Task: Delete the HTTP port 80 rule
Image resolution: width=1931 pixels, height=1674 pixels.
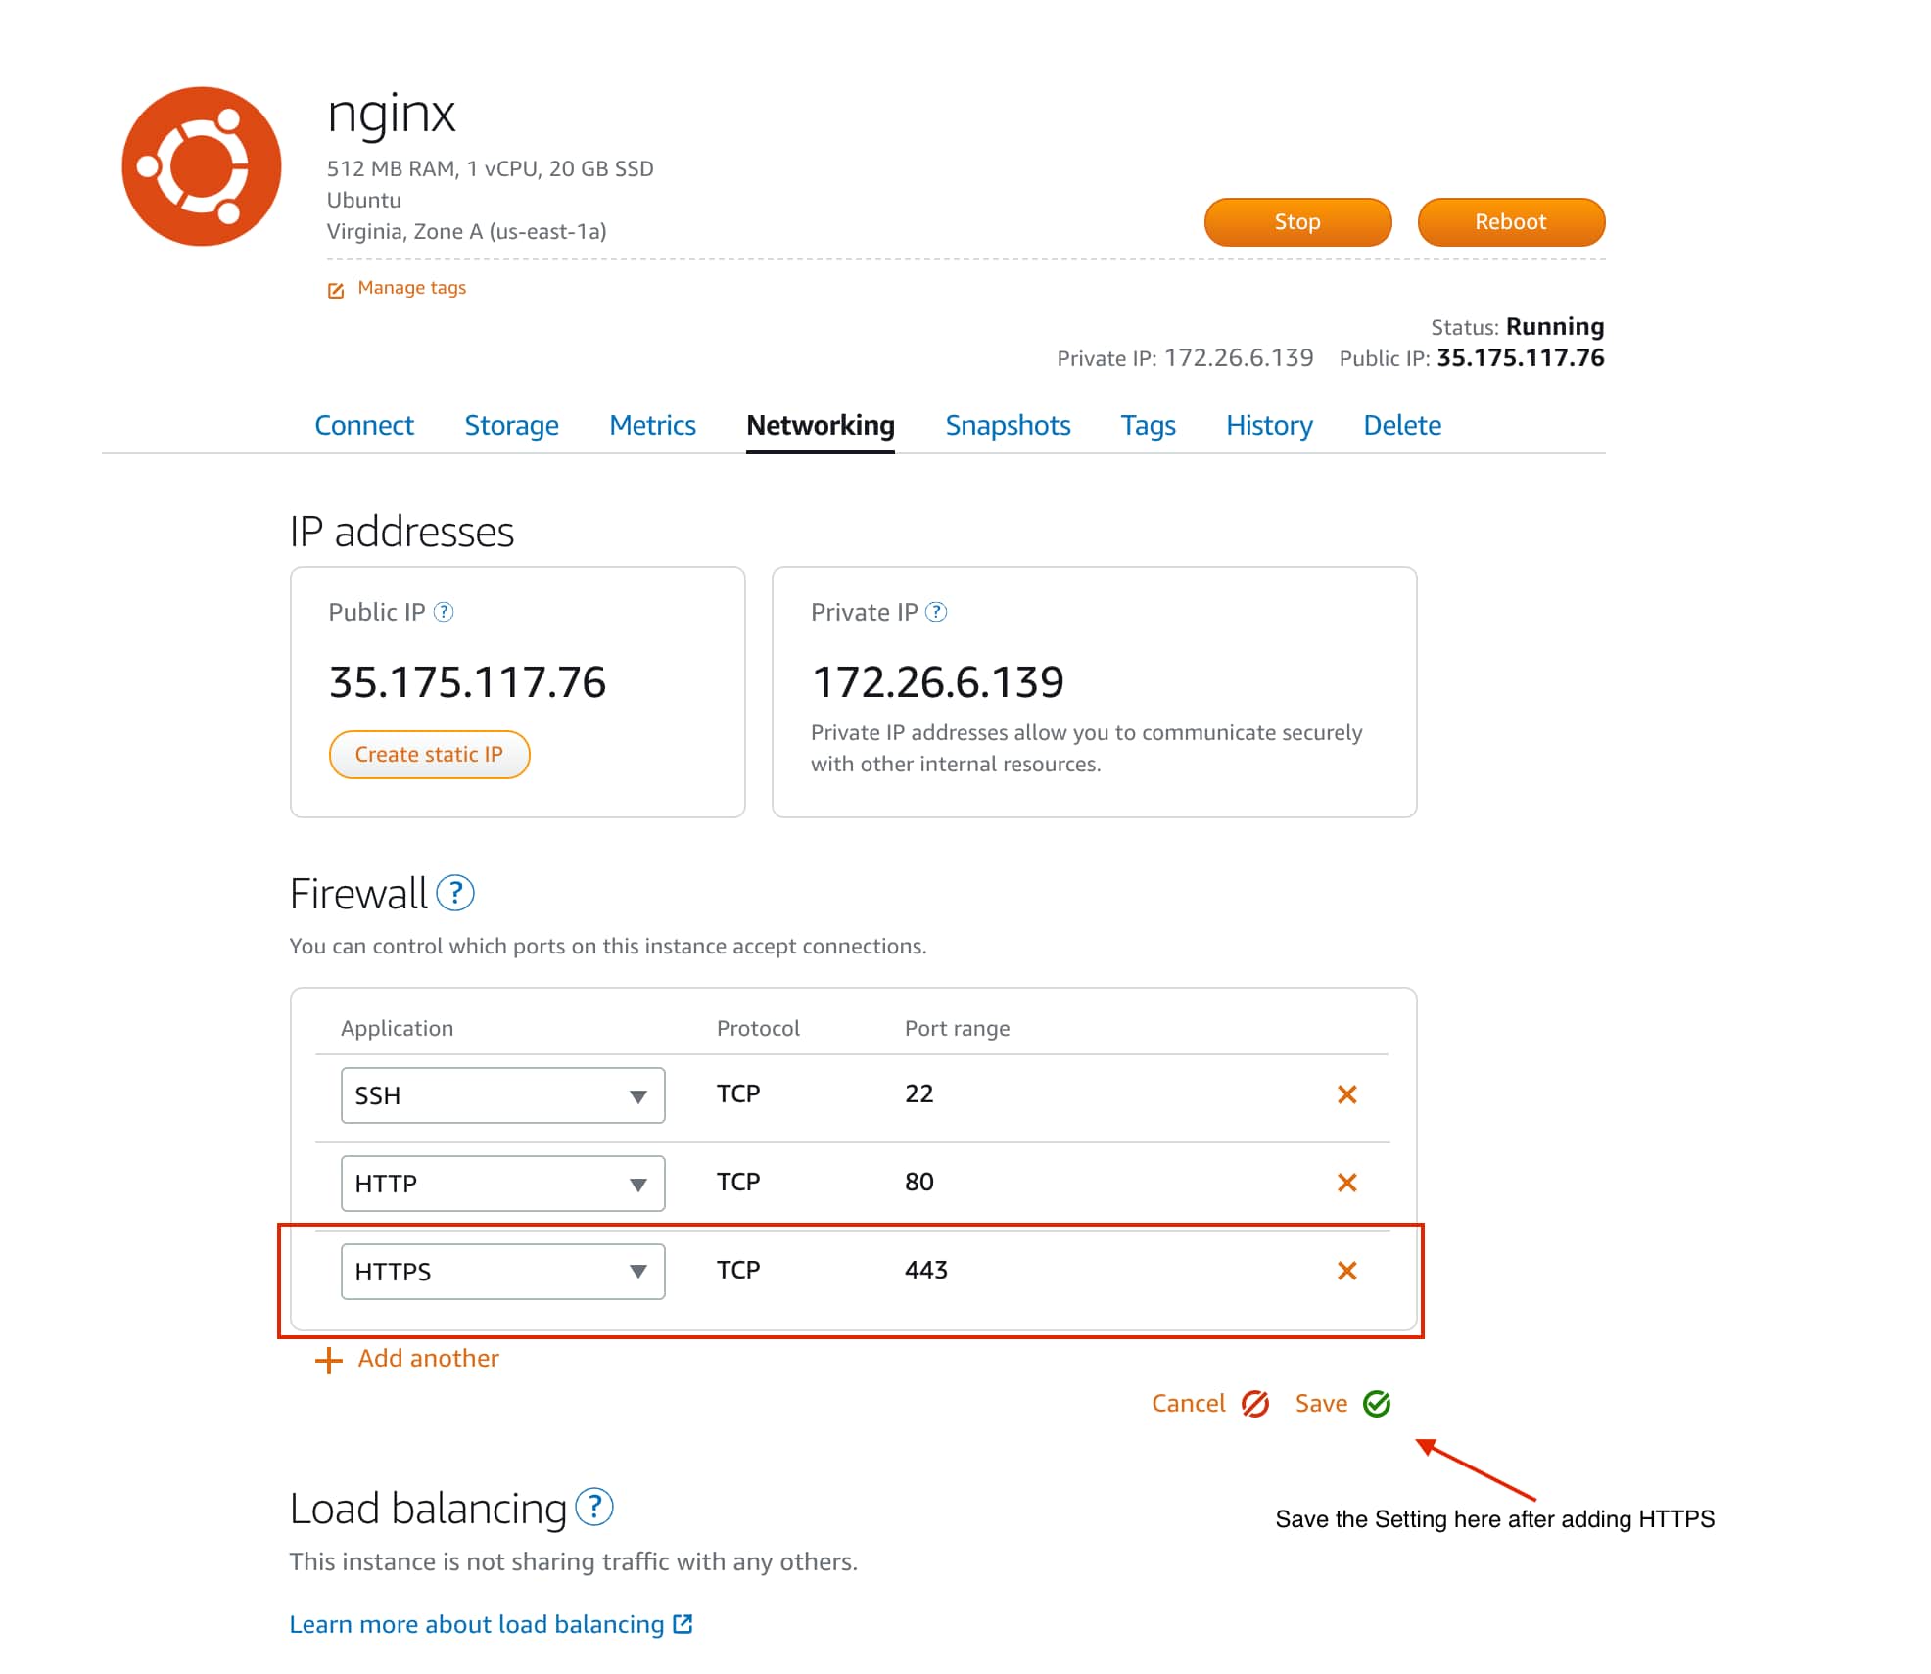Action: pyautogui.click(x=1347, y=1183)
